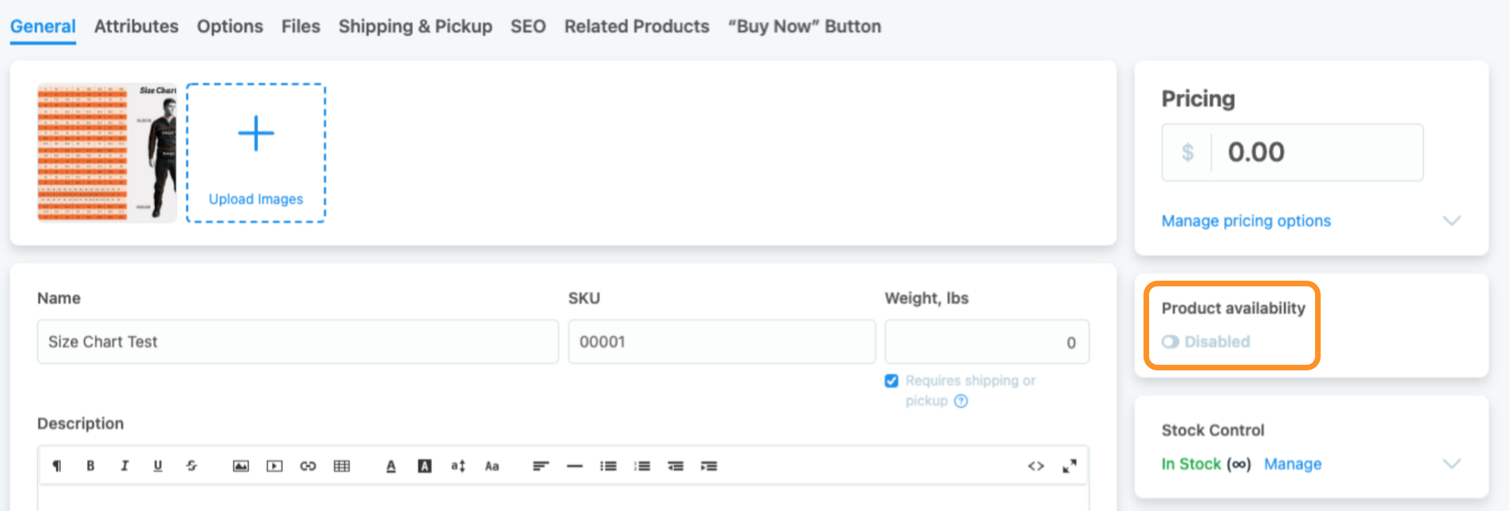
Task: Click the Bold formatting icon
Action: (x=90, y=466)
